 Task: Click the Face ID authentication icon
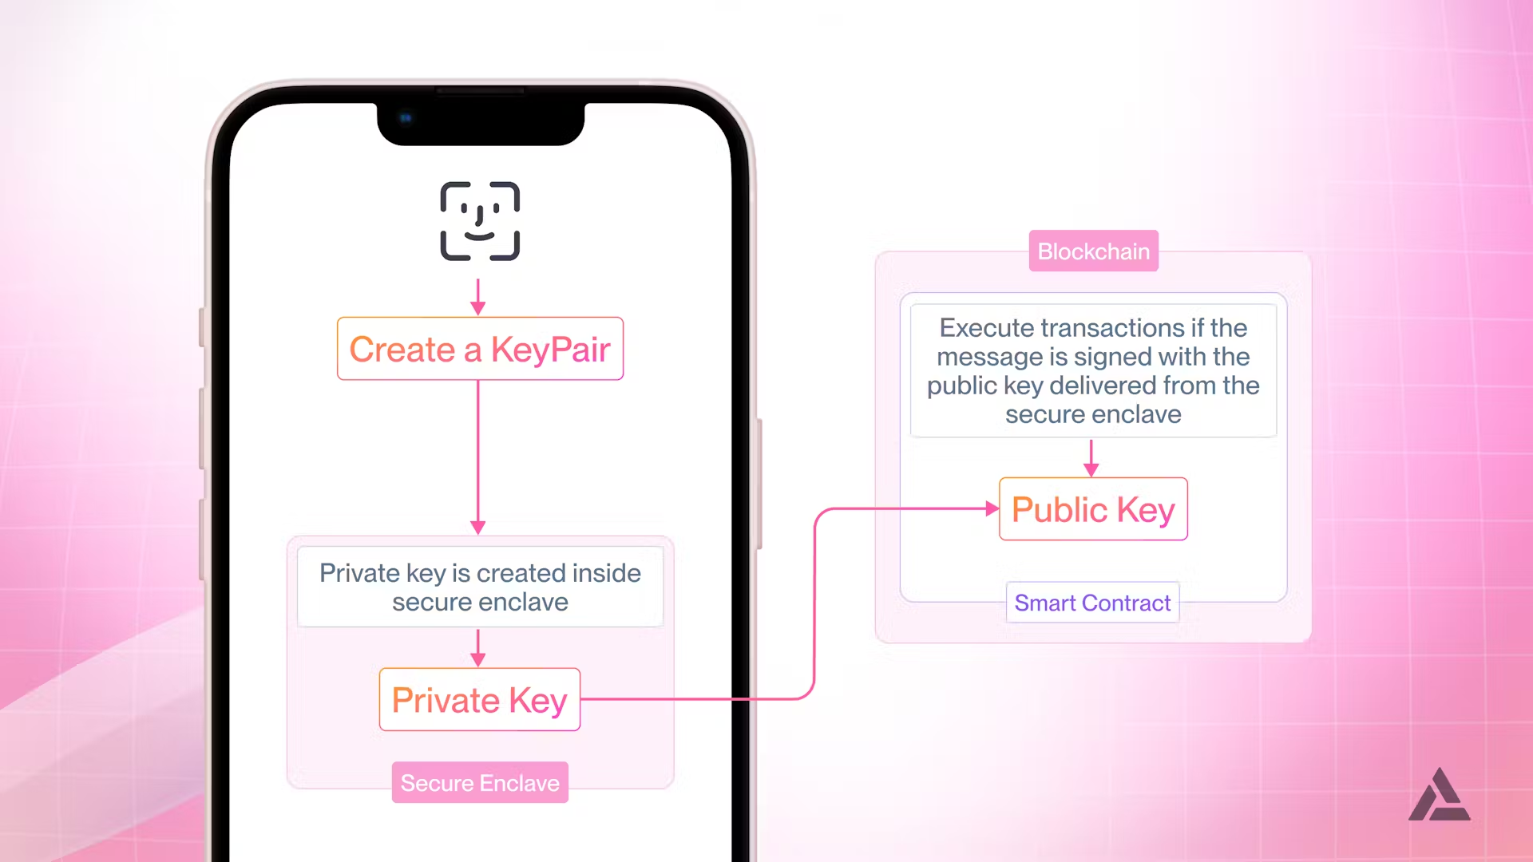(479, 220)
